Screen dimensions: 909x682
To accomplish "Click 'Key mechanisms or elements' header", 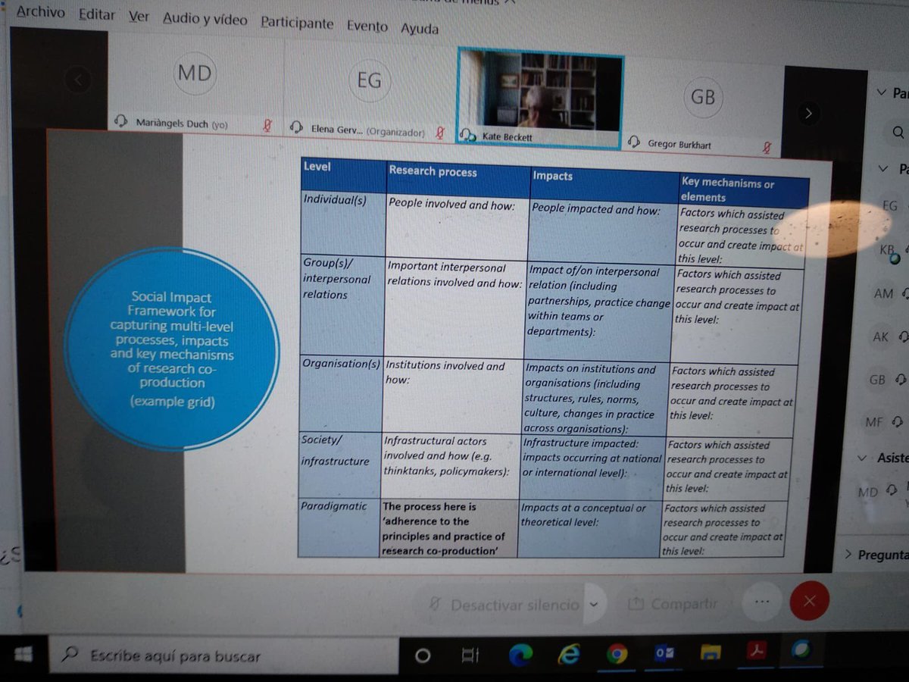I will (743, 190).
